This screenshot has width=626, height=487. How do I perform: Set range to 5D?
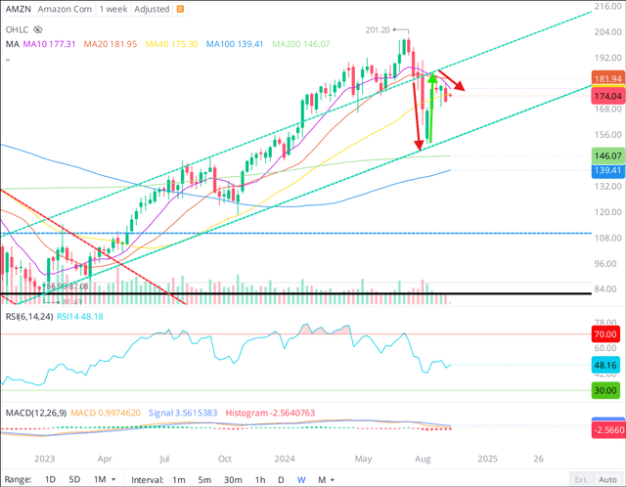[74, 479]
